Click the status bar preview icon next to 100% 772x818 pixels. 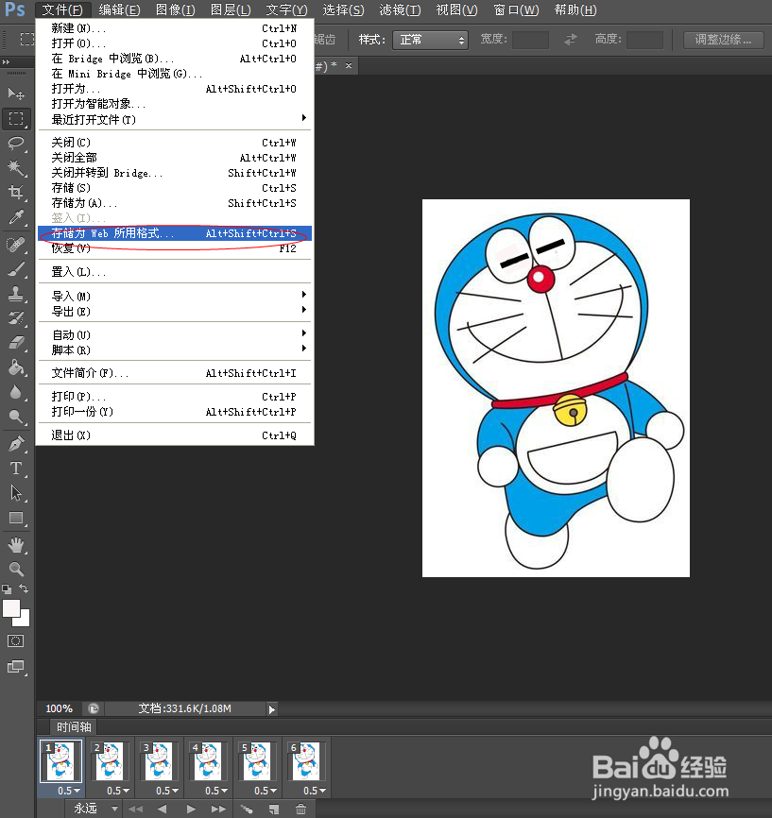pyautogui.click(x=94, y=708)
